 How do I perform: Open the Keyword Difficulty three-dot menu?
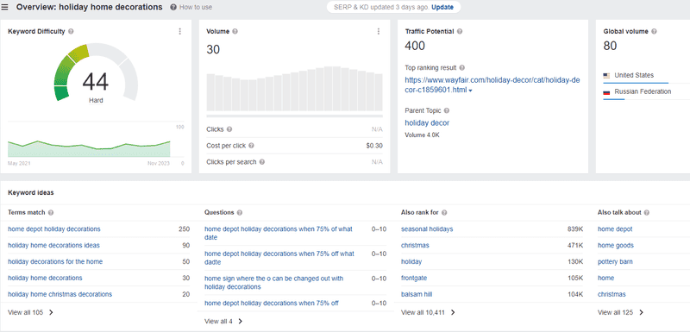click(x=179, y=31)
